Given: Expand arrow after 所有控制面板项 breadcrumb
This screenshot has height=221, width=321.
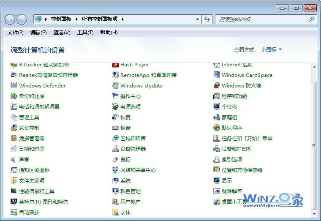Looking at the screenshot, I should click(122, 19).
